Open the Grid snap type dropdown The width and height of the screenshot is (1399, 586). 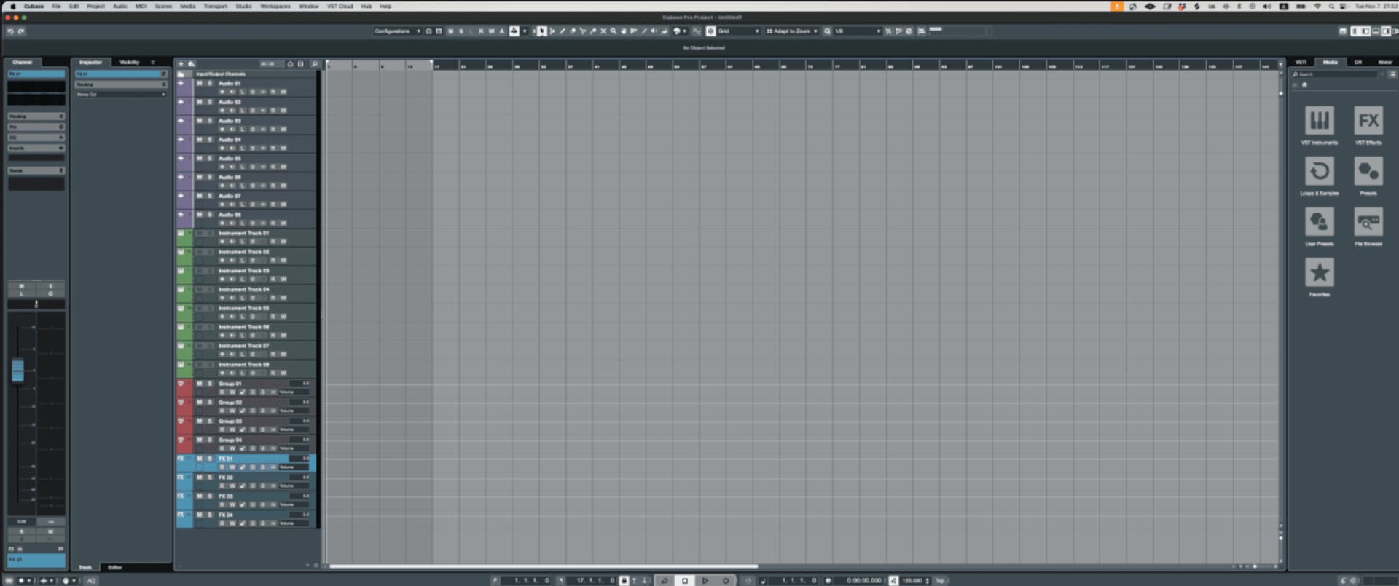(x=739, y=31)
